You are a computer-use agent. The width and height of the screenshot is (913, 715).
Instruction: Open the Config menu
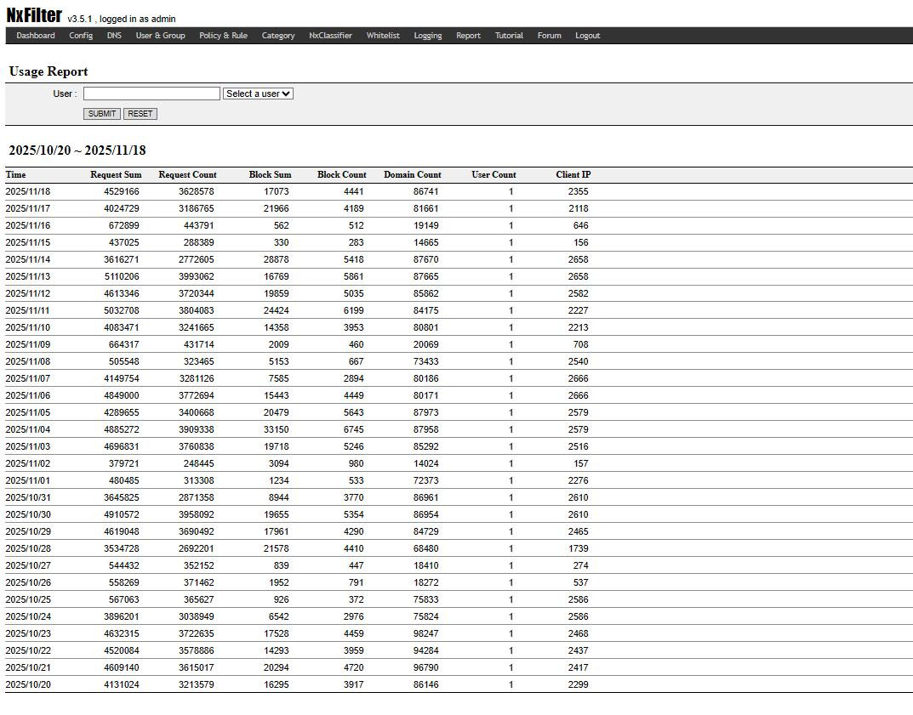pyautogui.click(x=81, y=36)
